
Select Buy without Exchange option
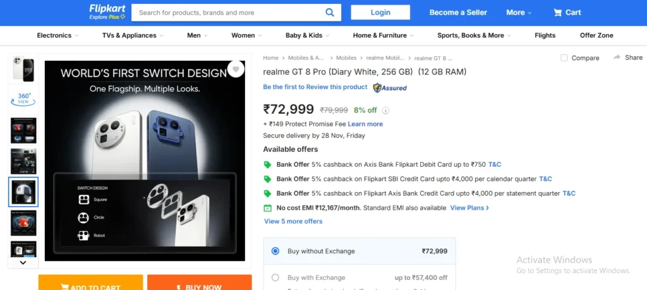[x=275, y=251]
